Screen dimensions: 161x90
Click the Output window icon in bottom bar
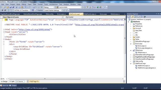[x=10, y=85]
